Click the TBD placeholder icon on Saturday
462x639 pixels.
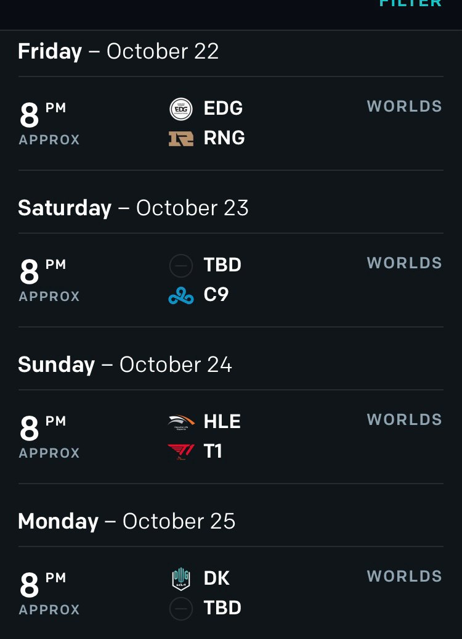(x=181, y=266)
